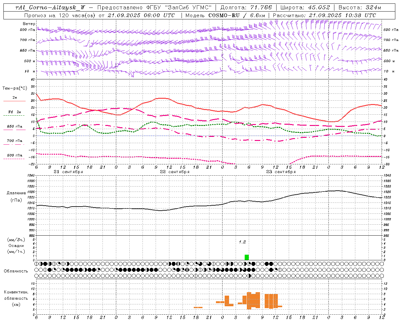Viewport: 400px width, 320px height.
Task: Click the 1.2 precipitation value
Action: pyautogui.click(x=242, y=242)
